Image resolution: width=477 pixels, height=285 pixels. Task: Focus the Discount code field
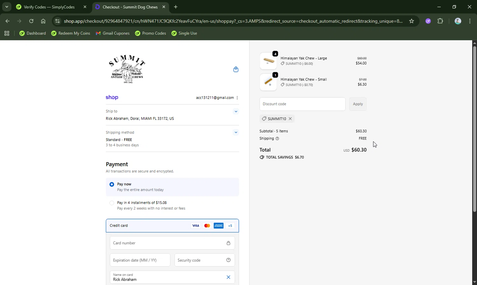coord(302,104)
